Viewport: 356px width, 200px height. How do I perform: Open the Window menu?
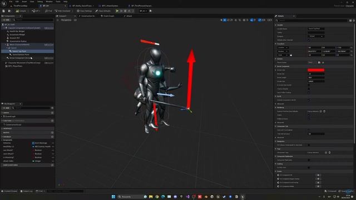(49, 2)
